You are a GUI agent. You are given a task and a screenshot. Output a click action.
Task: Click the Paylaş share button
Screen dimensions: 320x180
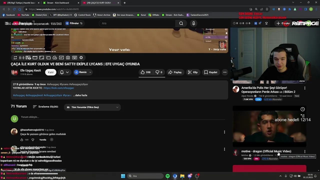tap(175, 72)
